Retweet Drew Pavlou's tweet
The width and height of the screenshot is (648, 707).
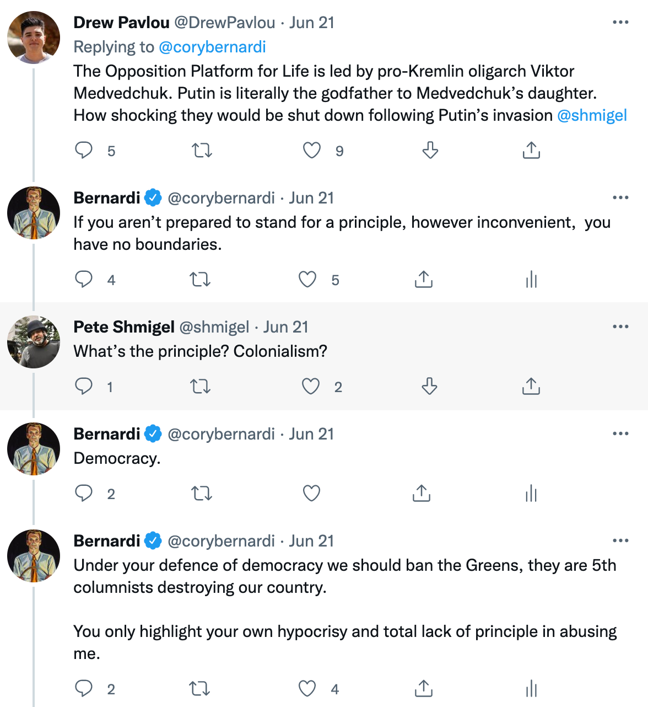202,150
